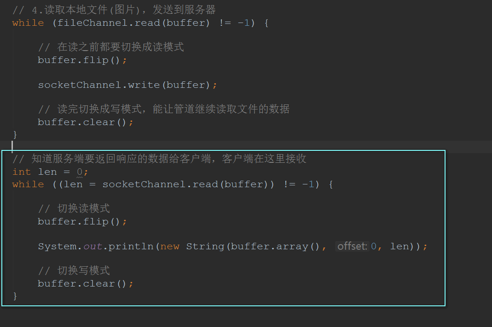Click the 'offset:' parameter hint label

click(352, 247)
